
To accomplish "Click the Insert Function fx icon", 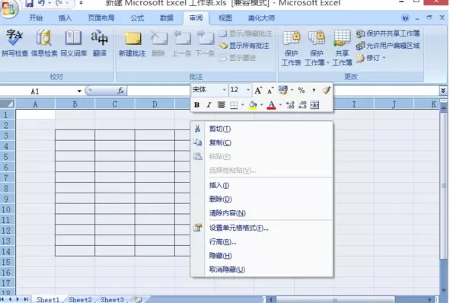I will tap(121, 91).
